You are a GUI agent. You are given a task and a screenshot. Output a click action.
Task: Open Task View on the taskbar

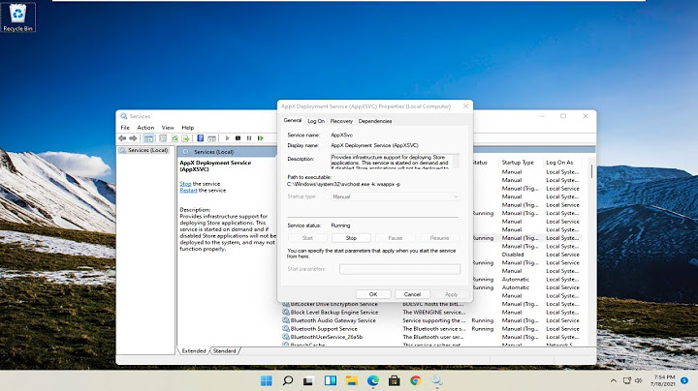pyautogui.click(x=308, y=380)
